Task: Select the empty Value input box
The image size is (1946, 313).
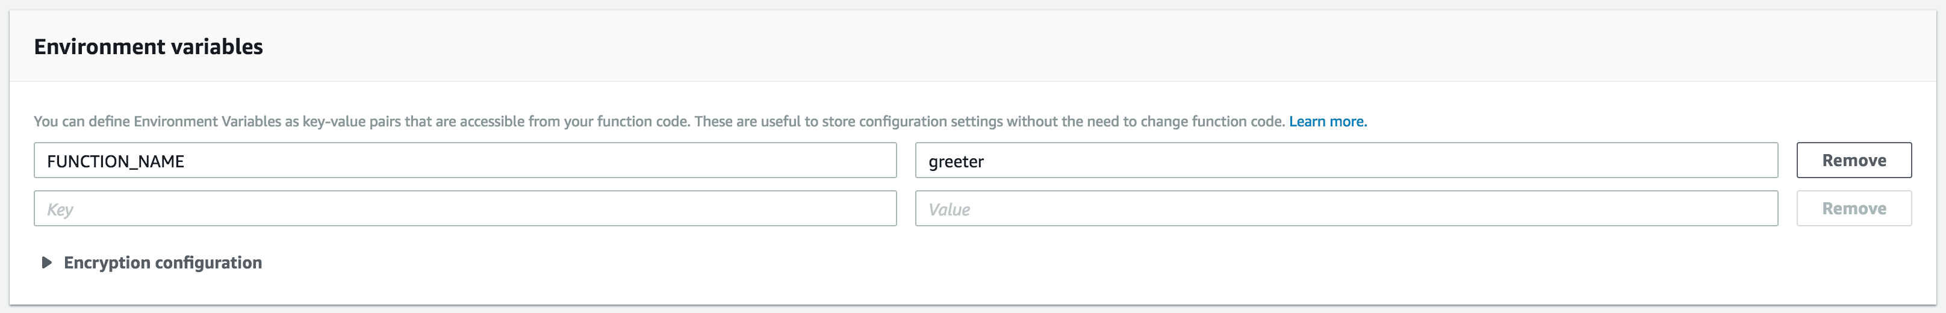Action: coord(1346,209)
